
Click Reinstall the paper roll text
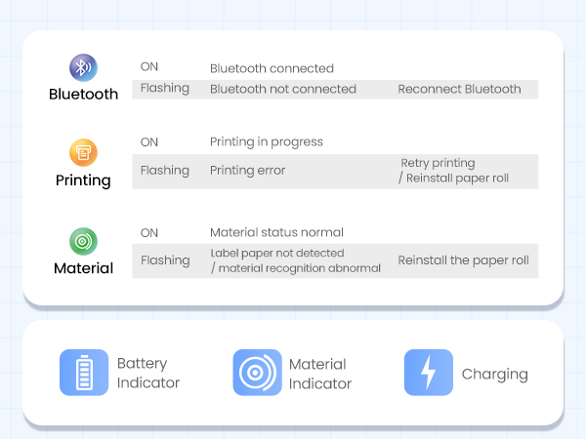pos(463,260)
